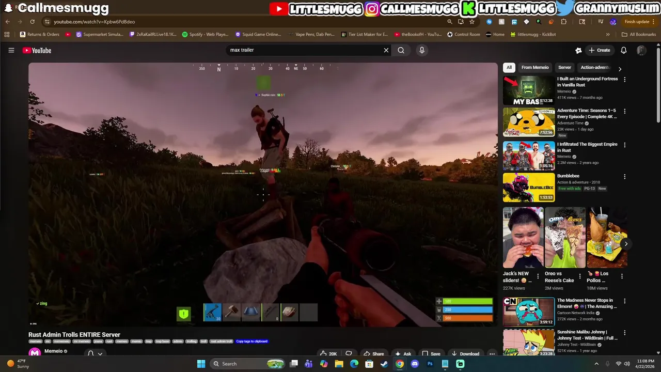The image size is (661, 372).
Task: Open the Chrome apps grid icon
Action: coord(7,35)
